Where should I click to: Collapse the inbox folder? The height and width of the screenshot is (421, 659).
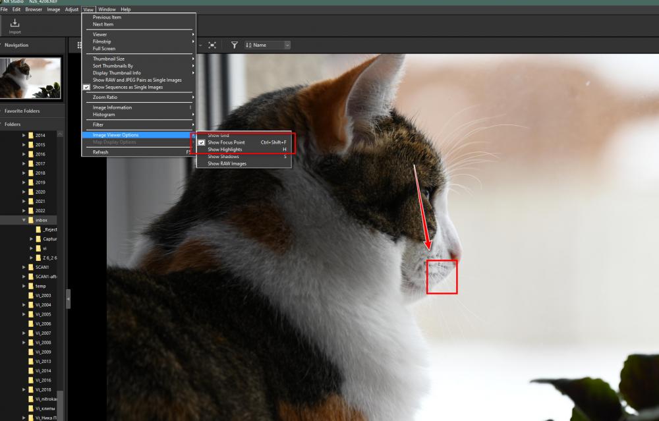point(24,220)
